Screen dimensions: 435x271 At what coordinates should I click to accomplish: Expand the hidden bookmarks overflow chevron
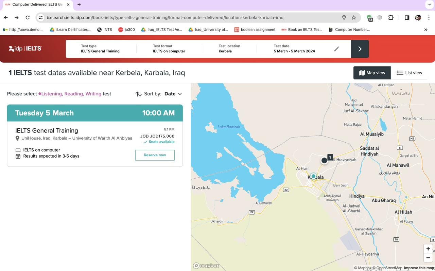426,30
